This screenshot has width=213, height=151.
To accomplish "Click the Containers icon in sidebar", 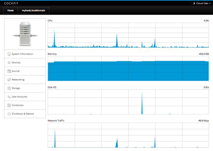I will 9,105.
